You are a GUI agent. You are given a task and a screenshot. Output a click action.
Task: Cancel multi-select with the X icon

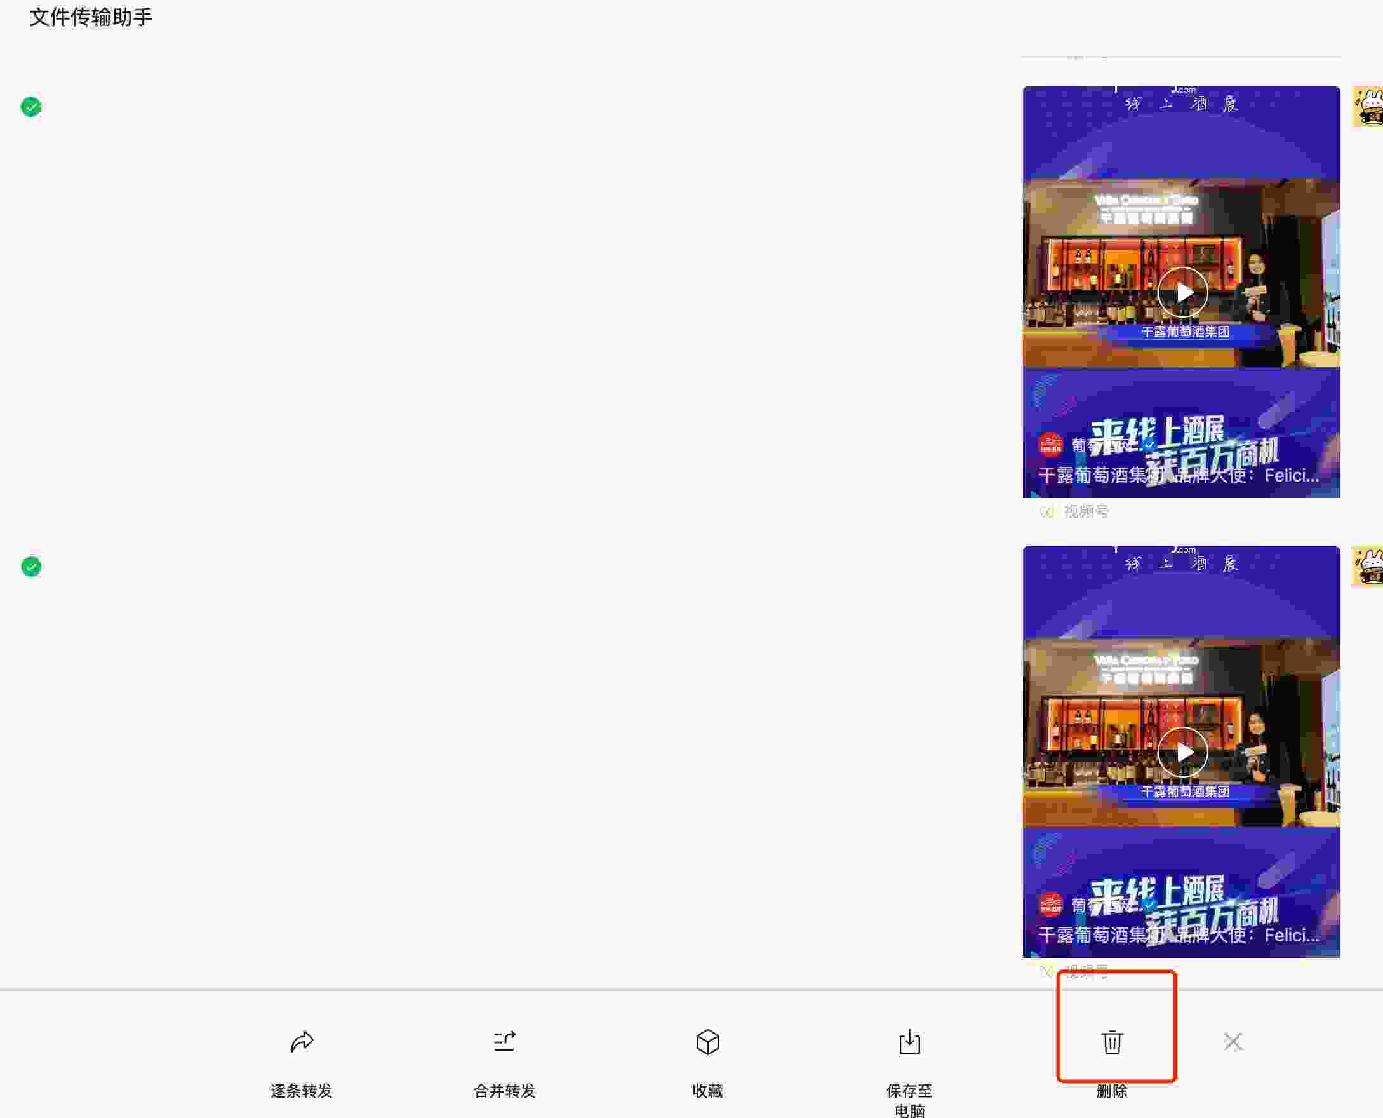1233,1041
